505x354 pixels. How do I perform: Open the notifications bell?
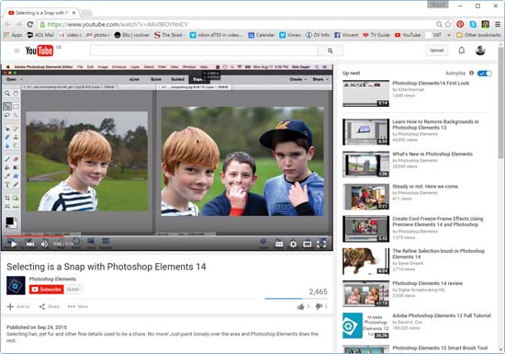[x=462, y=51]
